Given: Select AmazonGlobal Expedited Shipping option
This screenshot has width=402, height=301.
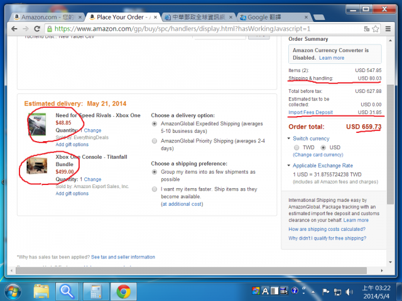Looking at the screenshot, I should pos(155,124).
